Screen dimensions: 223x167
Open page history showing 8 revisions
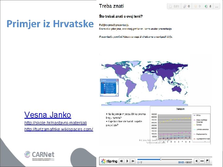click(208, 6)
